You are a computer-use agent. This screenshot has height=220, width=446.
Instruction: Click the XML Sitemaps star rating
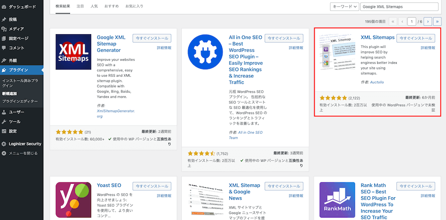point(334,98)
